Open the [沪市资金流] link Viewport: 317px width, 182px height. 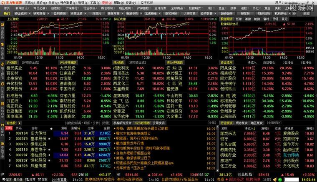pyautogui.click(x=30, y=62)
